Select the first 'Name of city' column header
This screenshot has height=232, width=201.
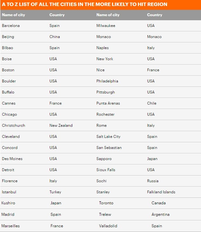tap(13, 15)
